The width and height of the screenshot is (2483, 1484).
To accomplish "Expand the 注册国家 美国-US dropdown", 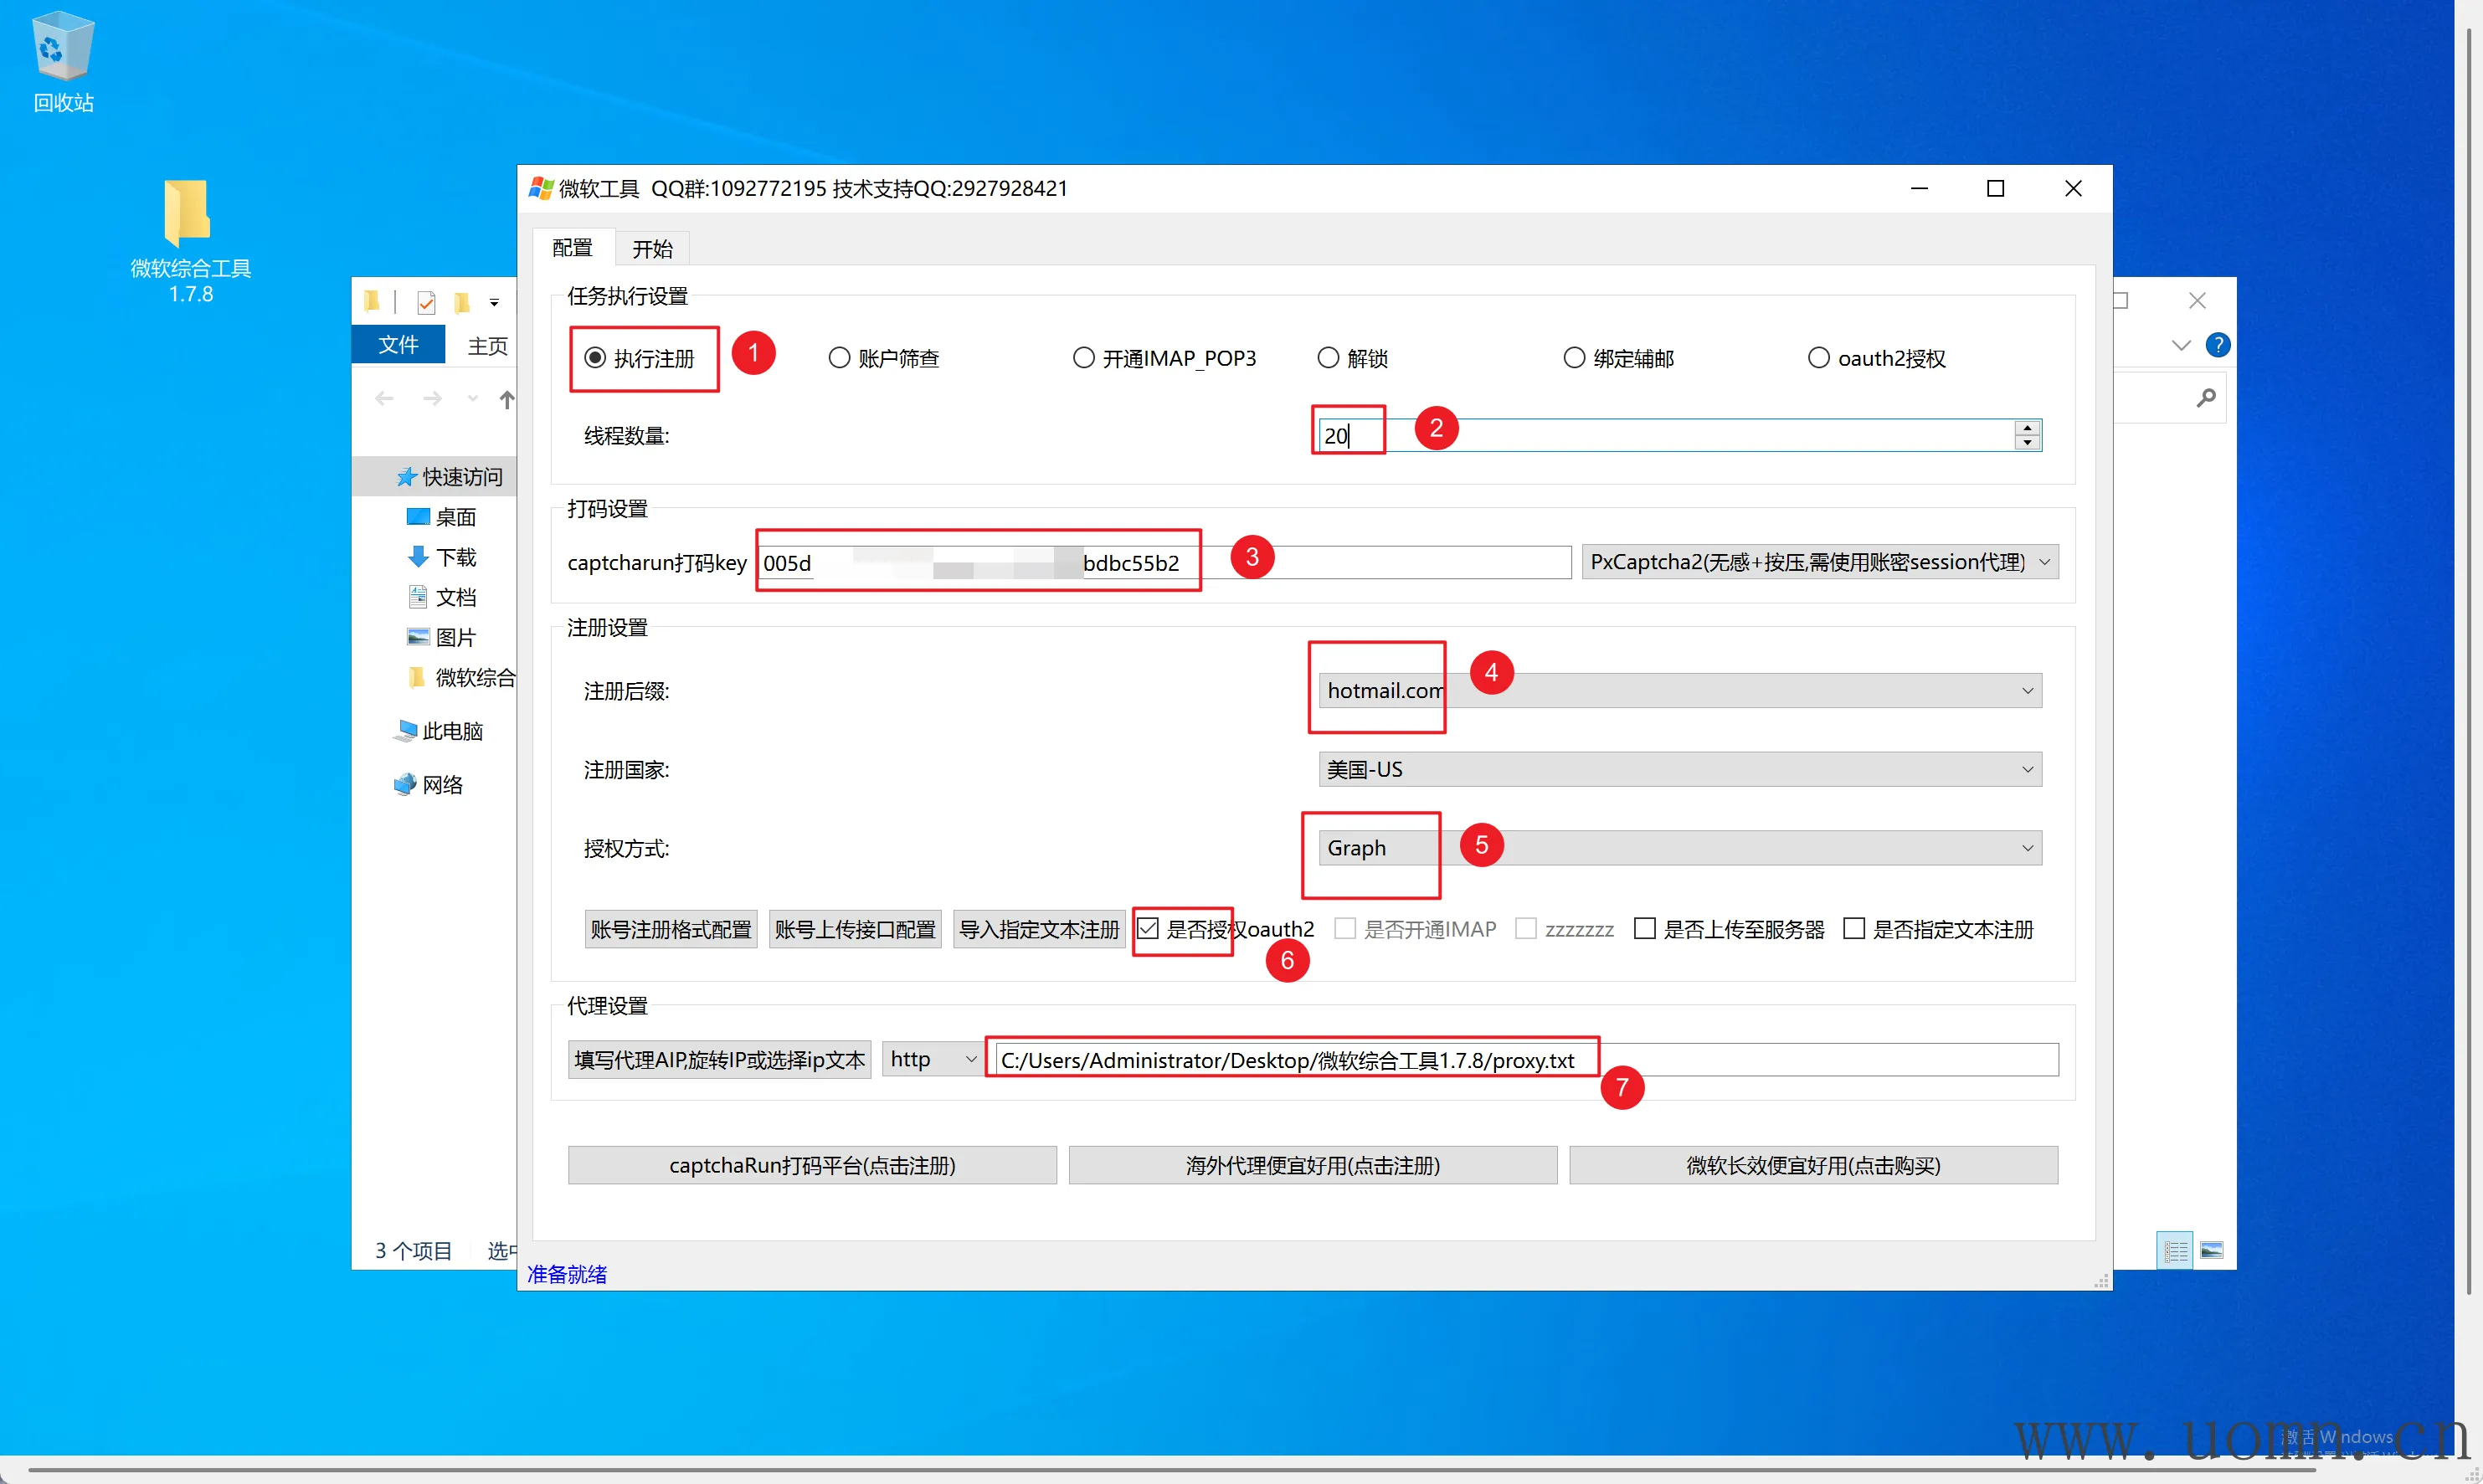I will [x=1680, y=770].
